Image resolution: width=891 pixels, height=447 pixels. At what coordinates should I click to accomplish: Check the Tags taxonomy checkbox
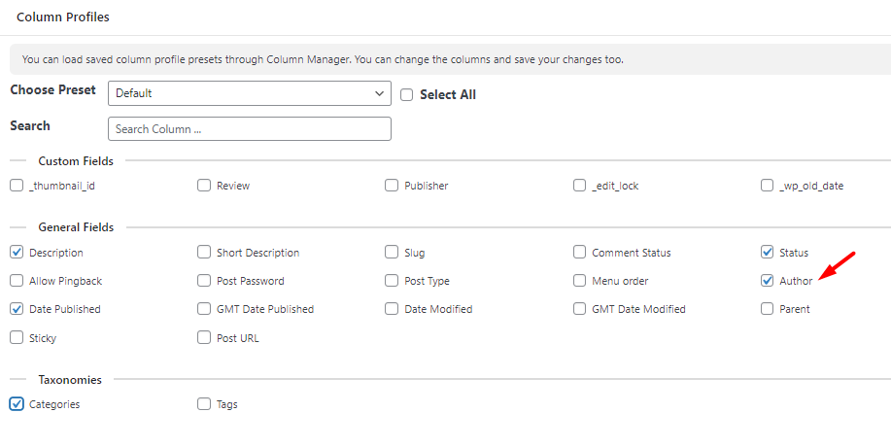pyautogui.click(x=204, y=404)
